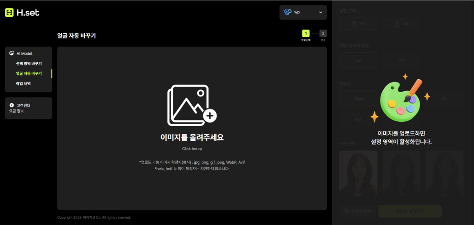The width and height of the screenshot is (474, 225).
Task: Click the female gender option icon
Action: pos(355,24)
